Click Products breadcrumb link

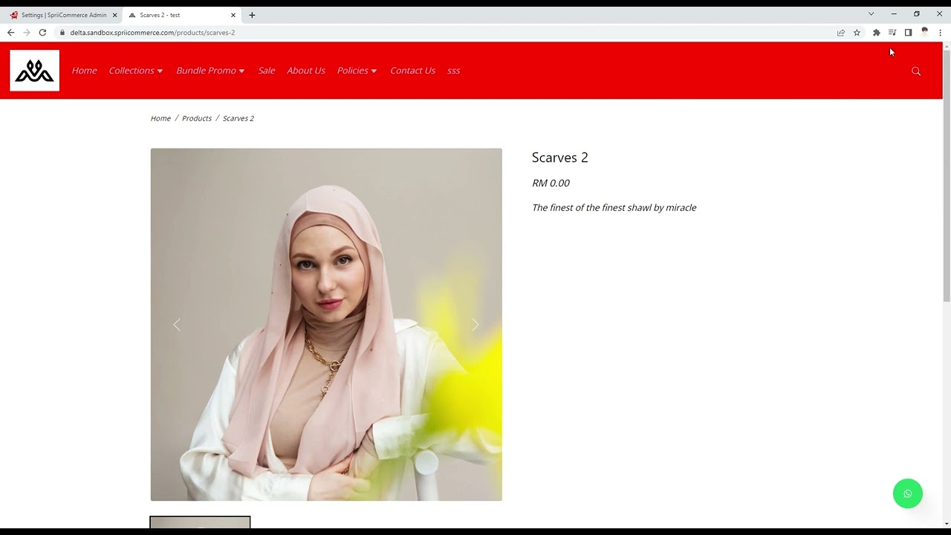197,118
